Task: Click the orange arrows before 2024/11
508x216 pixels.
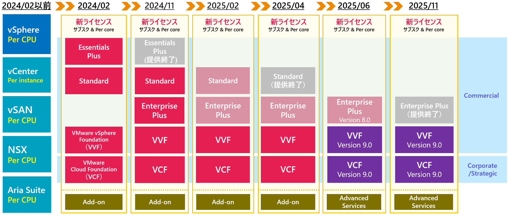Action: coord(131,6)
